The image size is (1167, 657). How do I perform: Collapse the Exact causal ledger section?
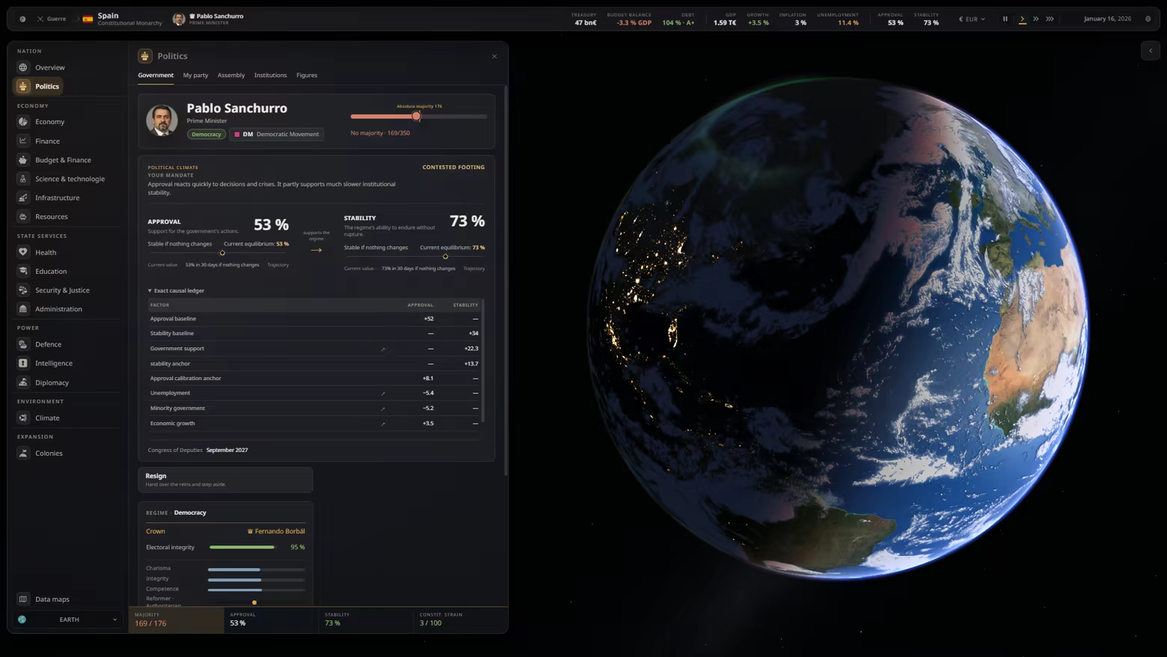point(176,290)
